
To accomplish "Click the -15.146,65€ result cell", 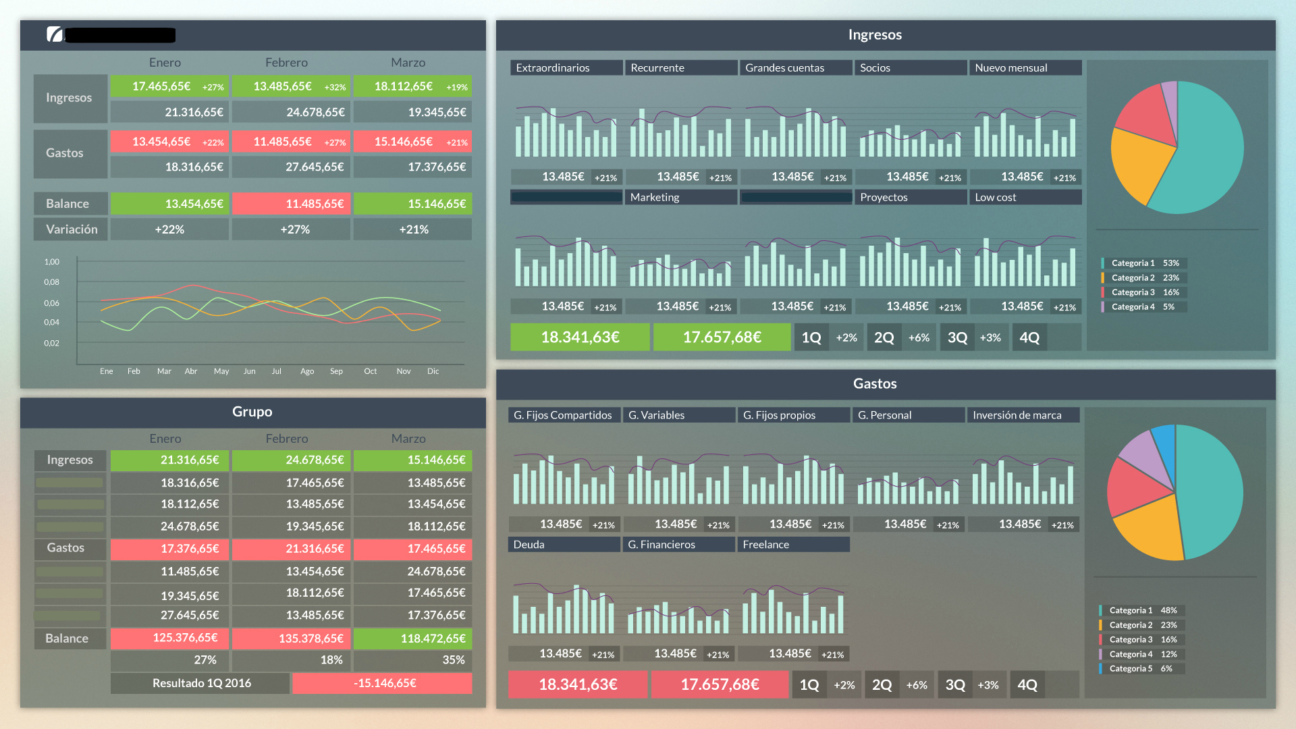I will (383, 683).
